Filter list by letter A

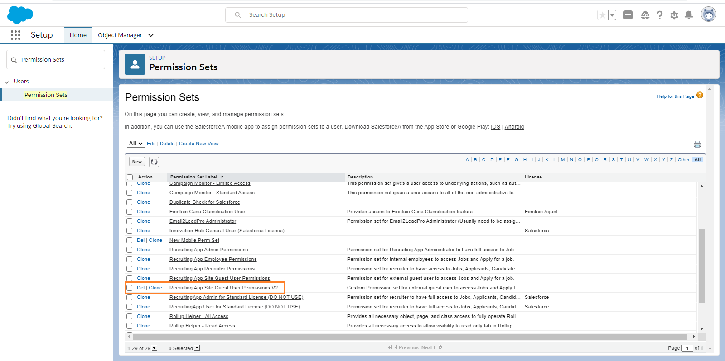pyautogui.click(x=467, y=160)
